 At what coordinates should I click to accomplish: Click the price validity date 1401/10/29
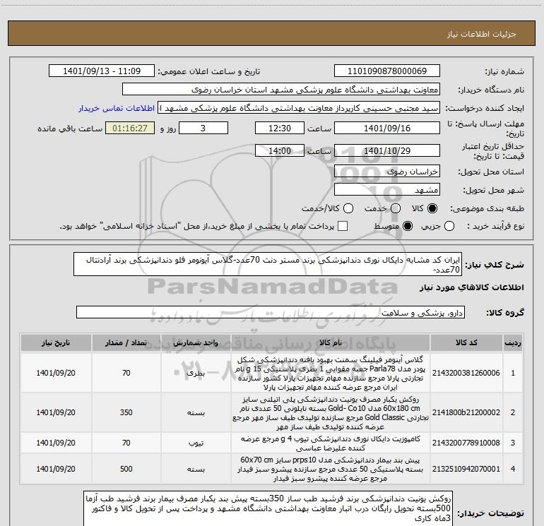pos(387,151)
